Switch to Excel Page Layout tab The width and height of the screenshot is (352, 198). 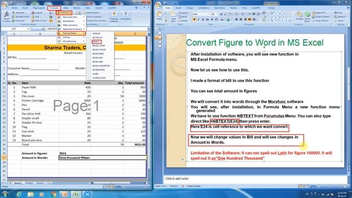39,8
